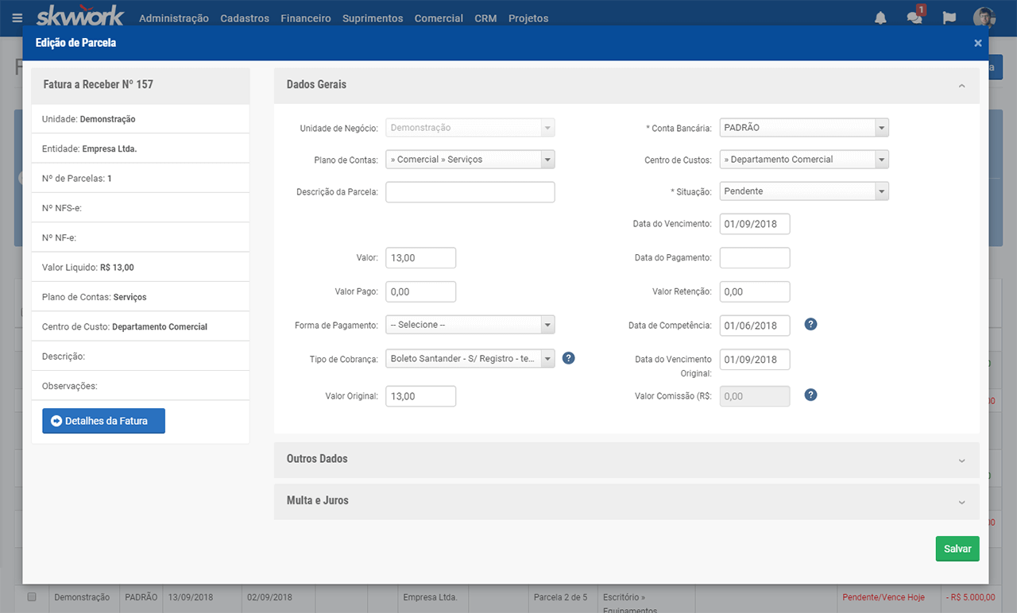Click the 13/09/2018 date cell
The image size is (1017, 613).
click(191, 597)
